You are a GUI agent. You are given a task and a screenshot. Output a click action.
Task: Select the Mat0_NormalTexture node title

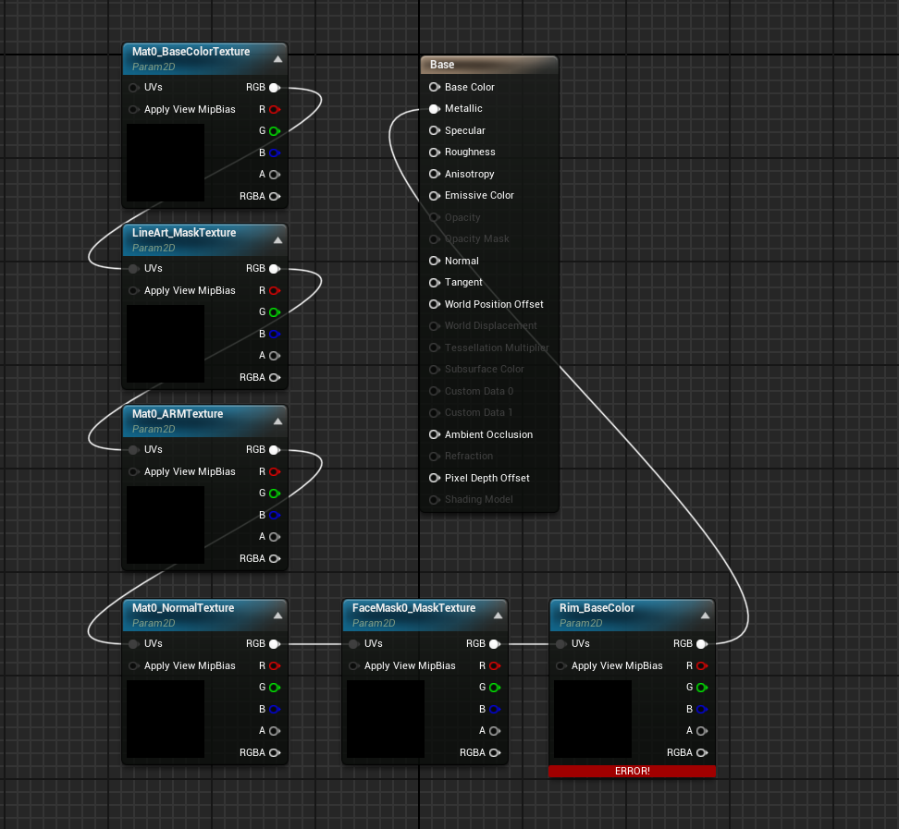pos(183,608)
